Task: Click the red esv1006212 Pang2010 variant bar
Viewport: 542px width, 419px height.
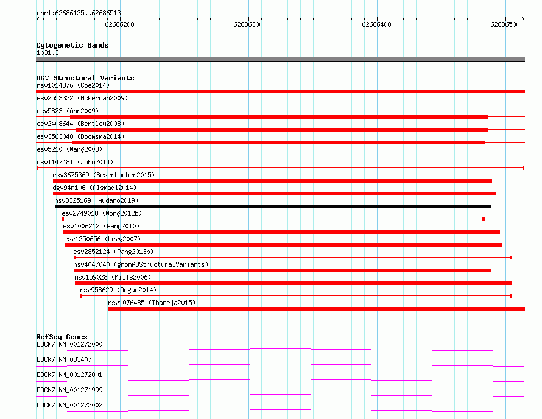Action: click(x=281, y=232)
